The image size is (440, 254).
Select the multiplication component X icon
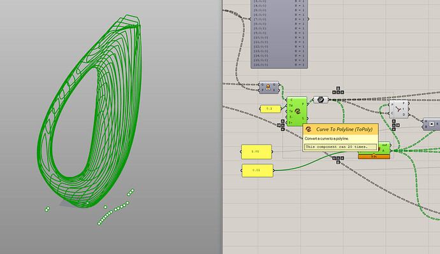[x=432, y=123]
